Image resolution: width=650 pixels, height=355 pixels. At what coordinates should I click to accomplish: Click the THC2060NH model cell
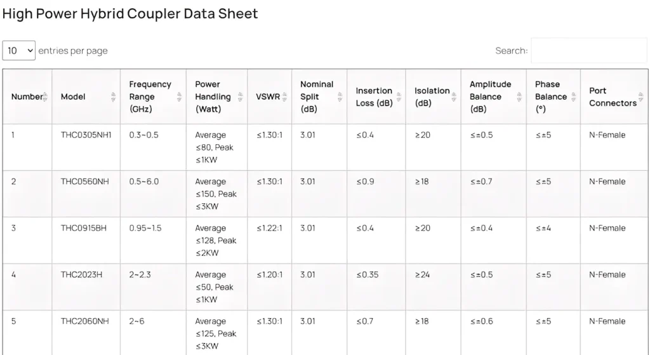point(84,321)
